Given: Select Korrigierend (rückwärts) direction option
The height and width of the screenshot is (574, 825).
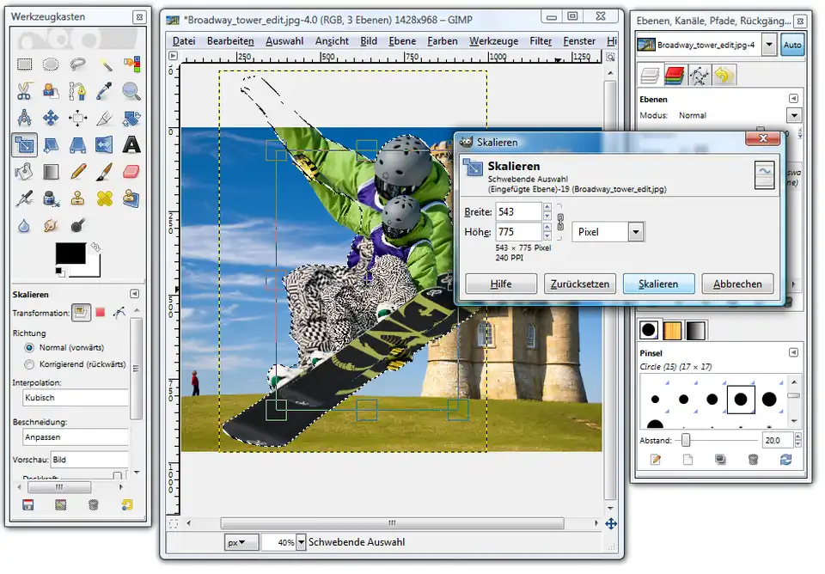Looking at the screenshot, I should click(30, 364).
